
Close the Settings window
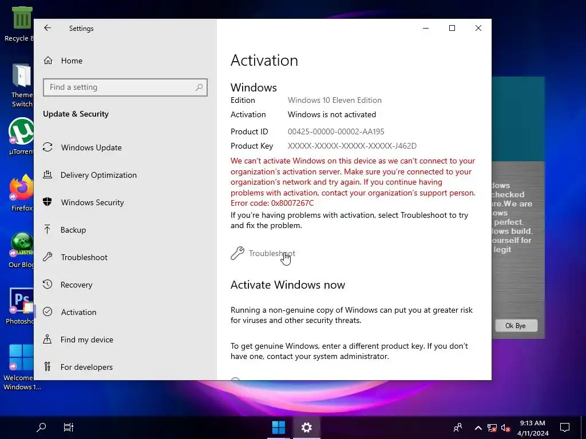pos(478,28)
